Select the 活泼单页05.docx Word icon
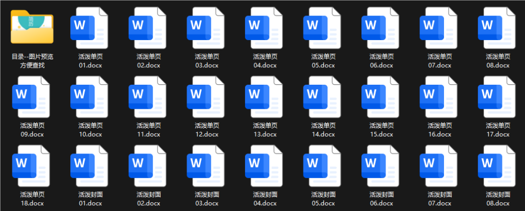This screenshot has width=525, height=211. coord(322,28)
